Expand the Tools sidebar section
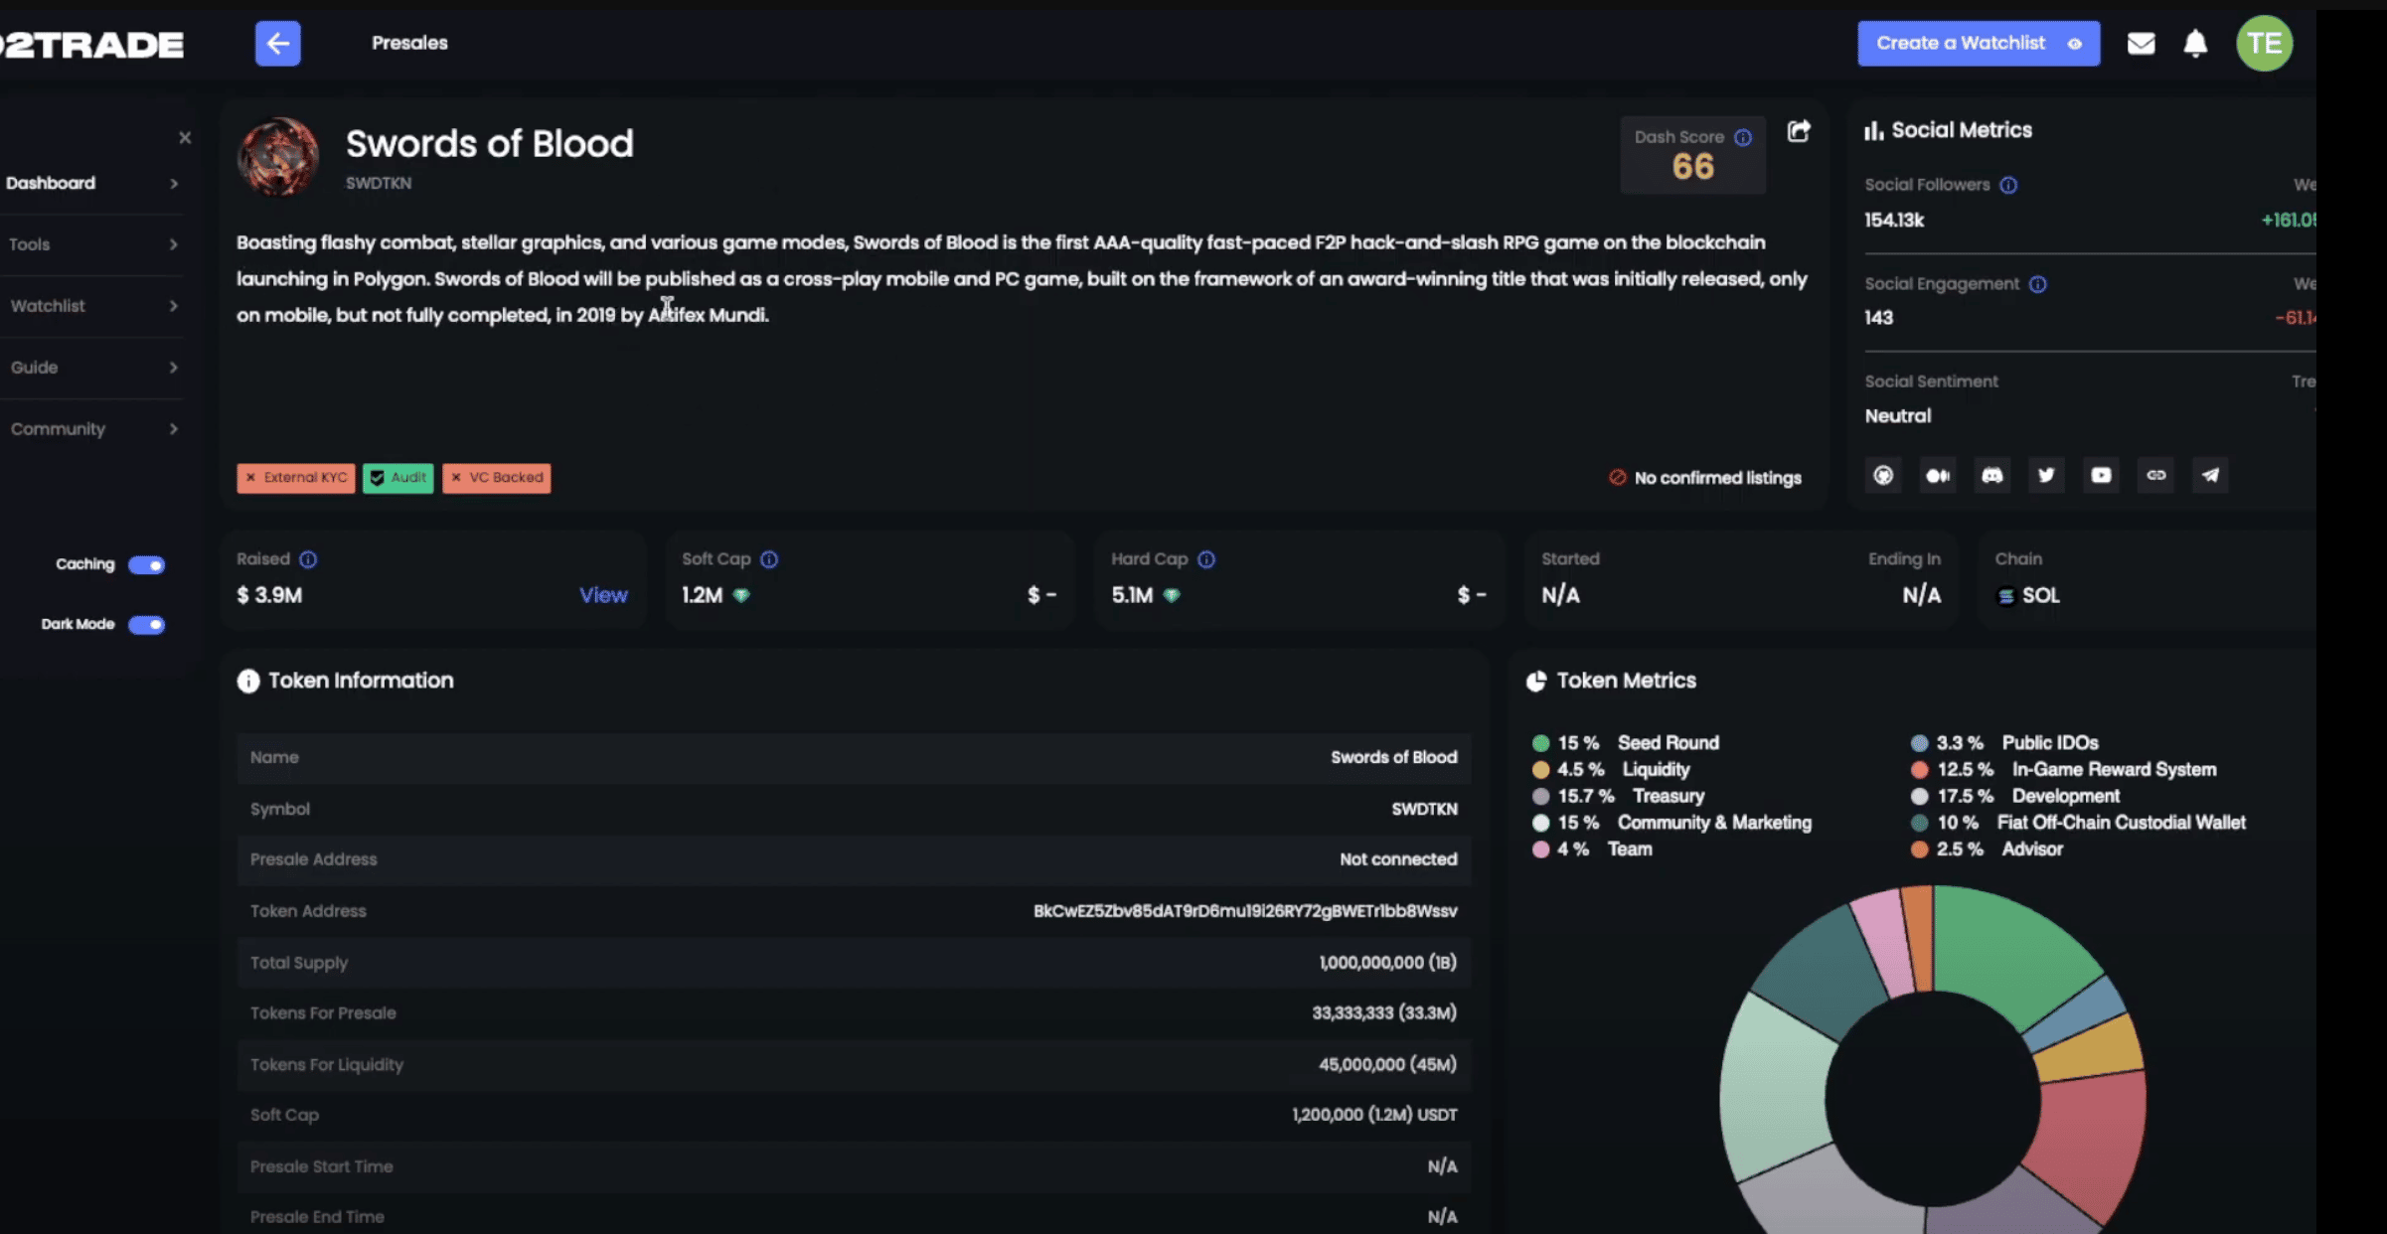2387x1234 pixels. [91, 244]
